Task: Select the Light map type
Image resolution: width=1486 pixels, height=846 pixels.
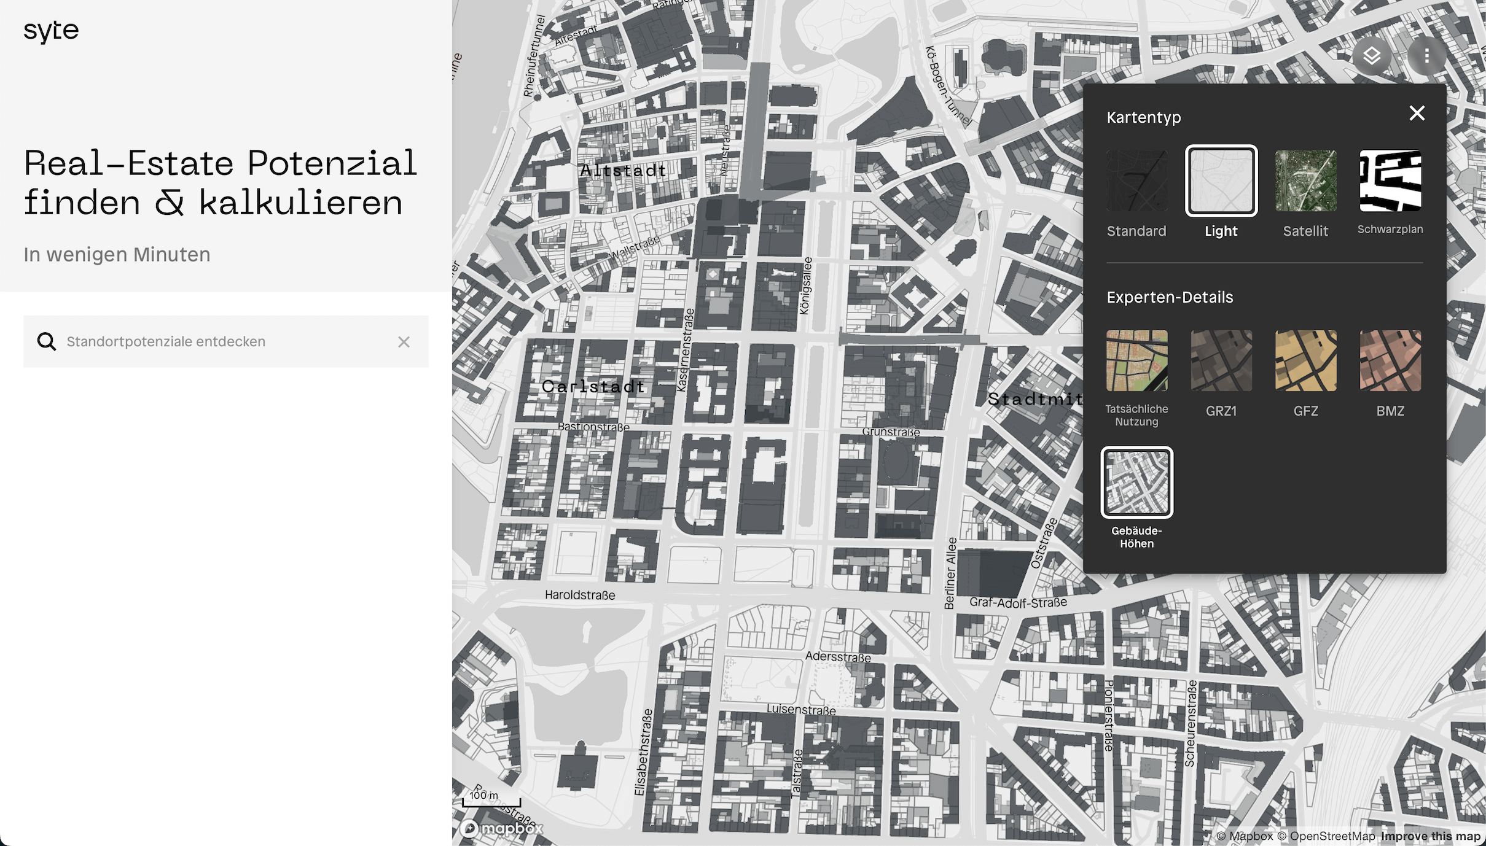Action: pyautogui.click(x=1221, y=181)
